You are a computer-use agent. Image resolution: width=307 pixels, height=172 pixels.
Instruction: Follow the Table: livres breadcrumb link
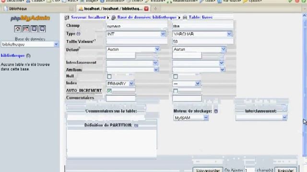201,17
